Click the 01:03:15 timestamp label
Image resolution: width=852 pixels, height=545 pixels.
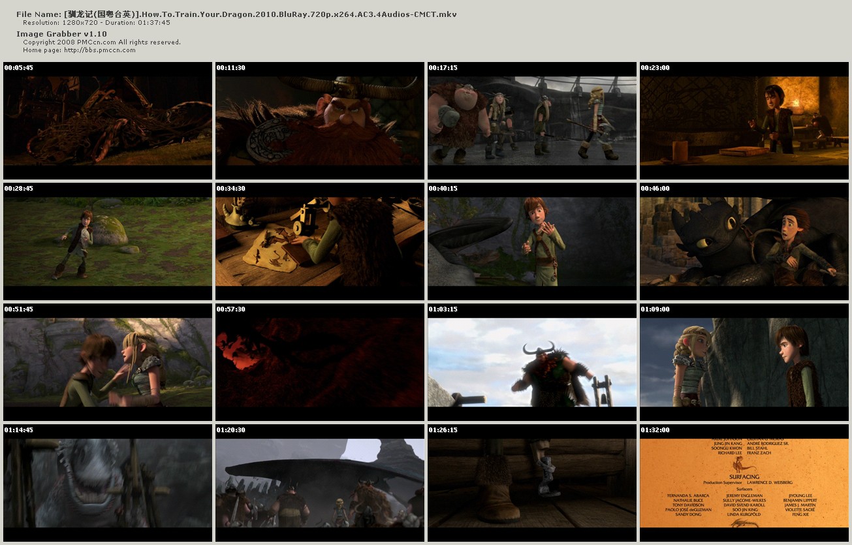443,309
